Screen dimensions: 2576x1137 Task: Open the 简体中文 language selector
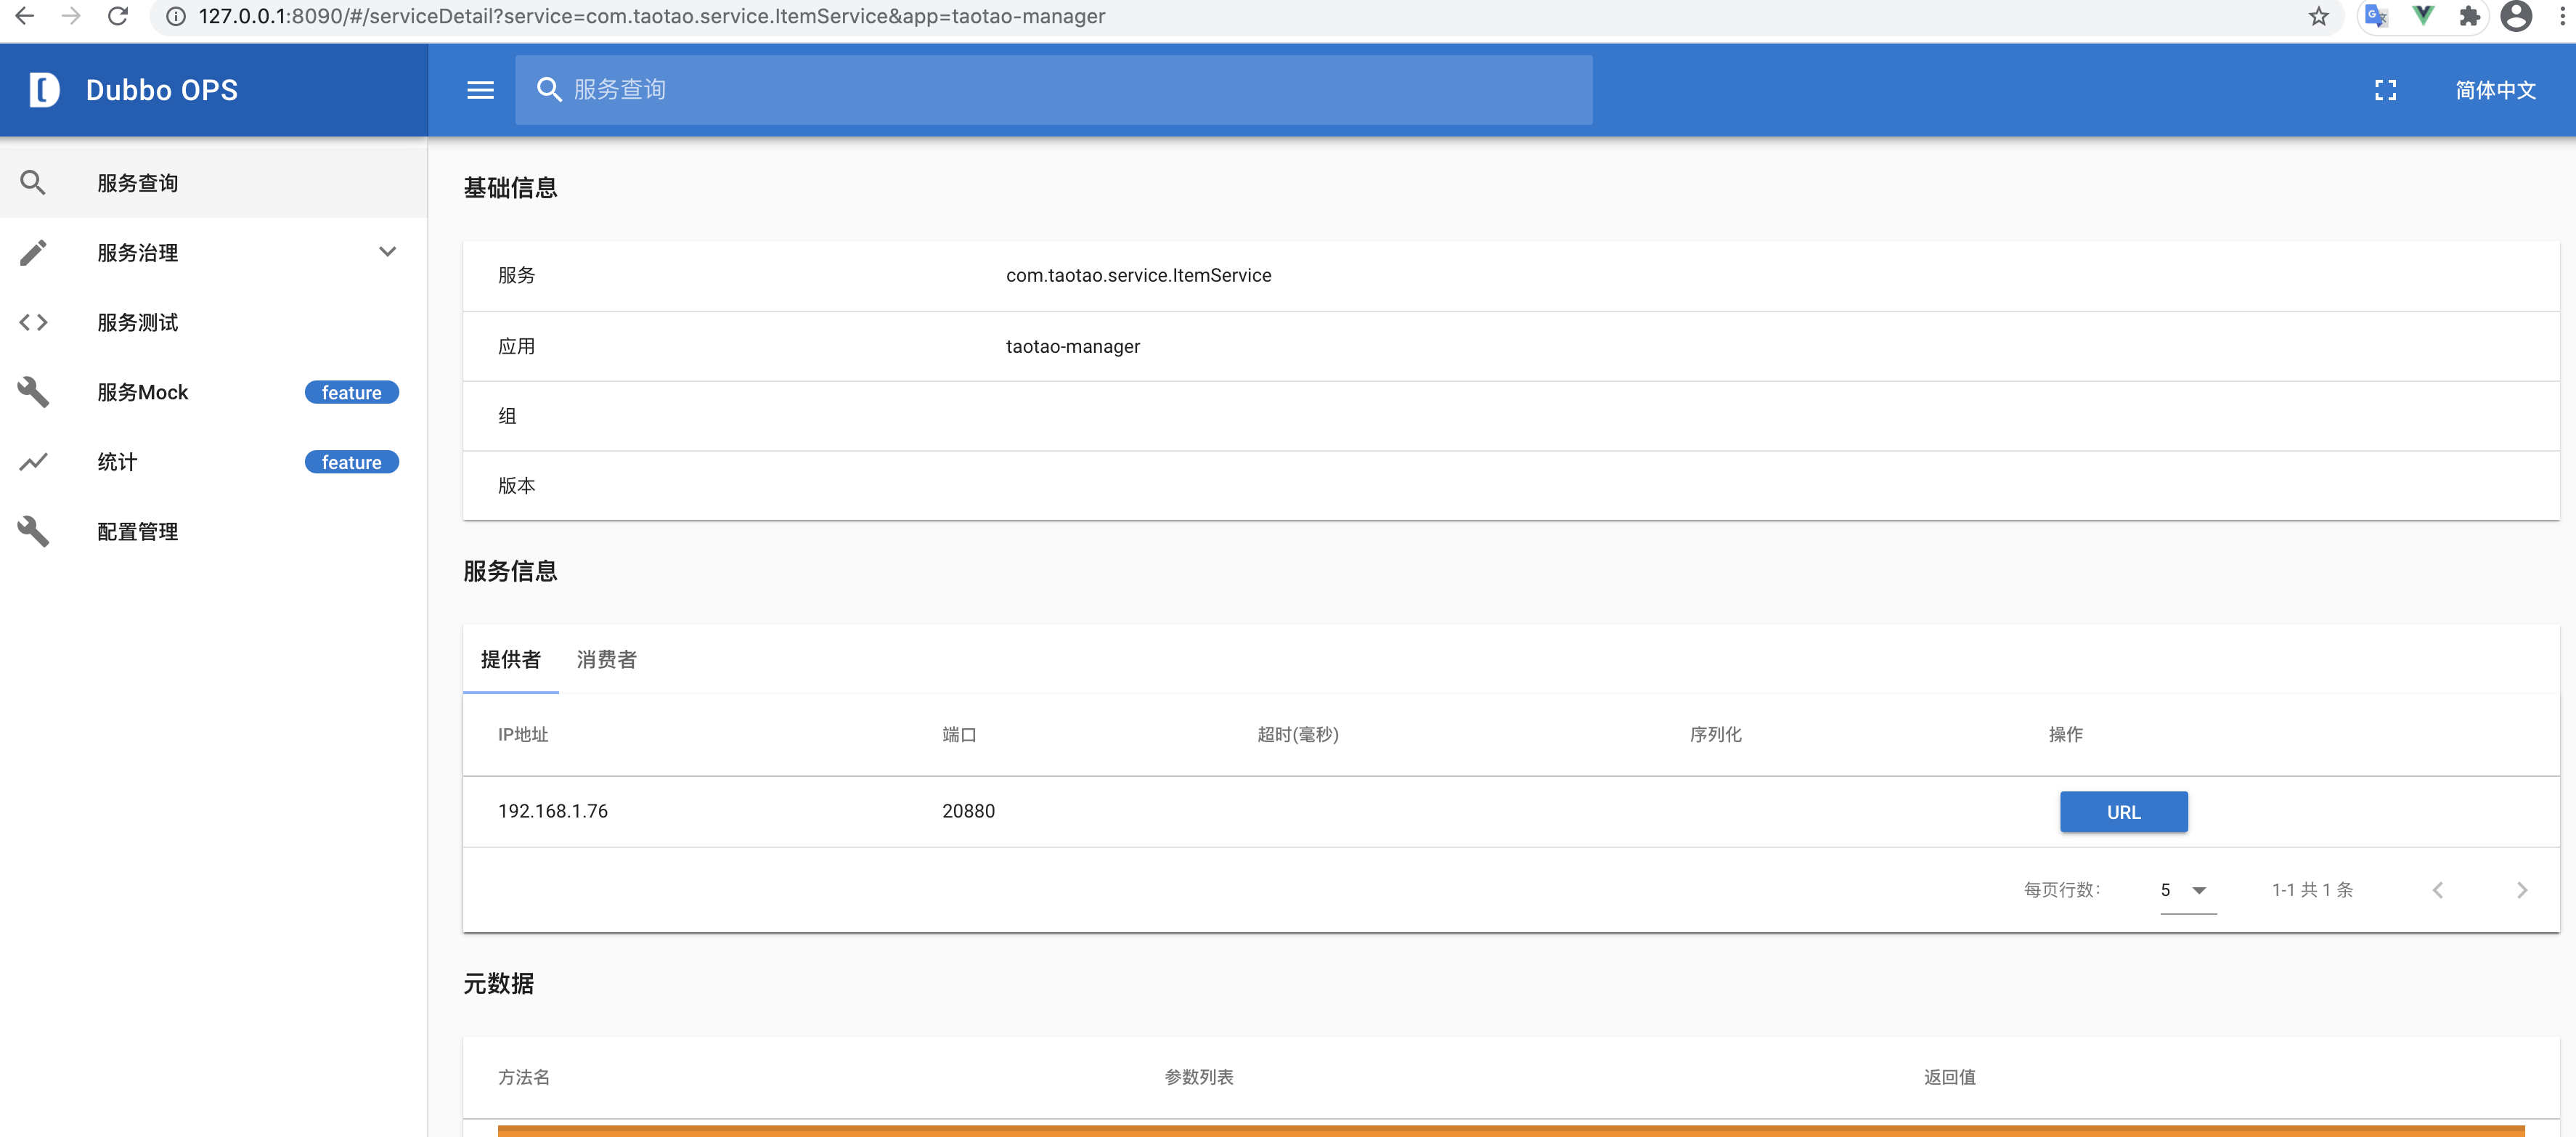pos(2496,89)
